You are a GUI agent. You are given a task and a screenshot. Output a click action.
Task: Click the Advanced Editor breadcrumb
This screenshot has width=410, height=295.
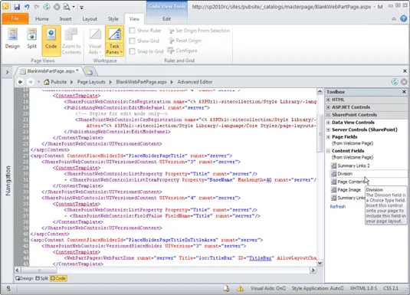click(x=195, y=82)
